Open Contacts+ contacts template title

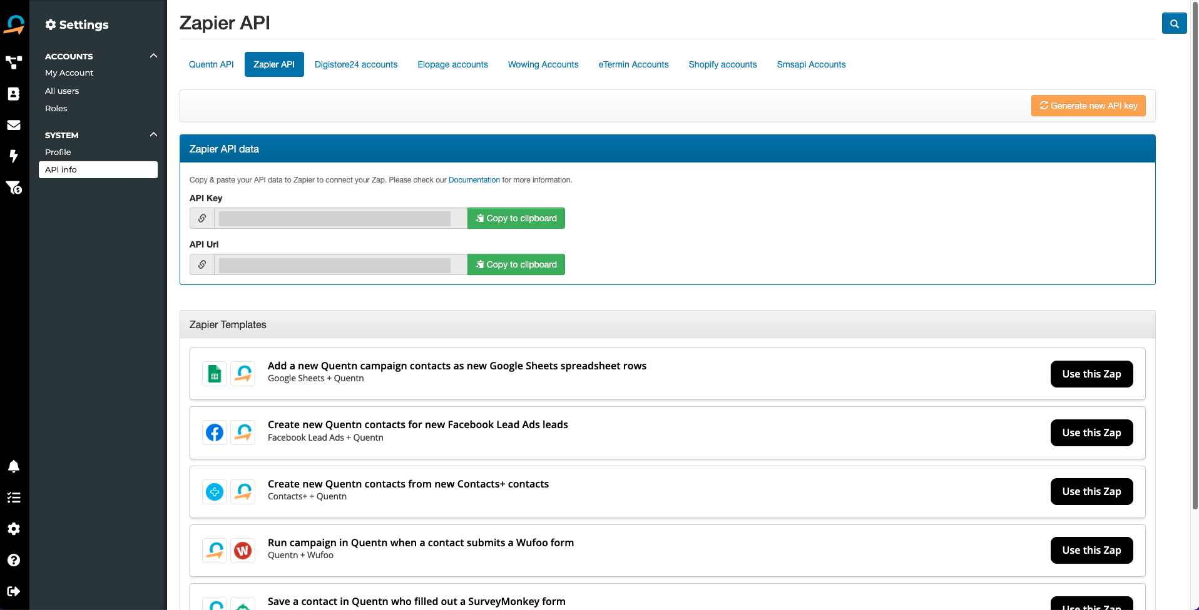[408, 484]
